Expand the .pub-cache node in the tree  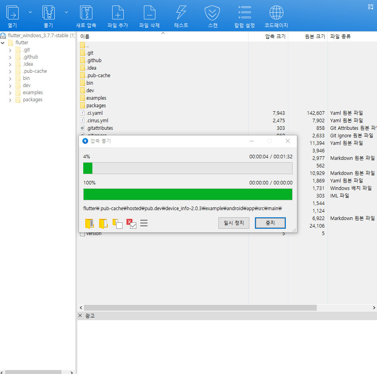pyautogui.click(x=10, y=72)
